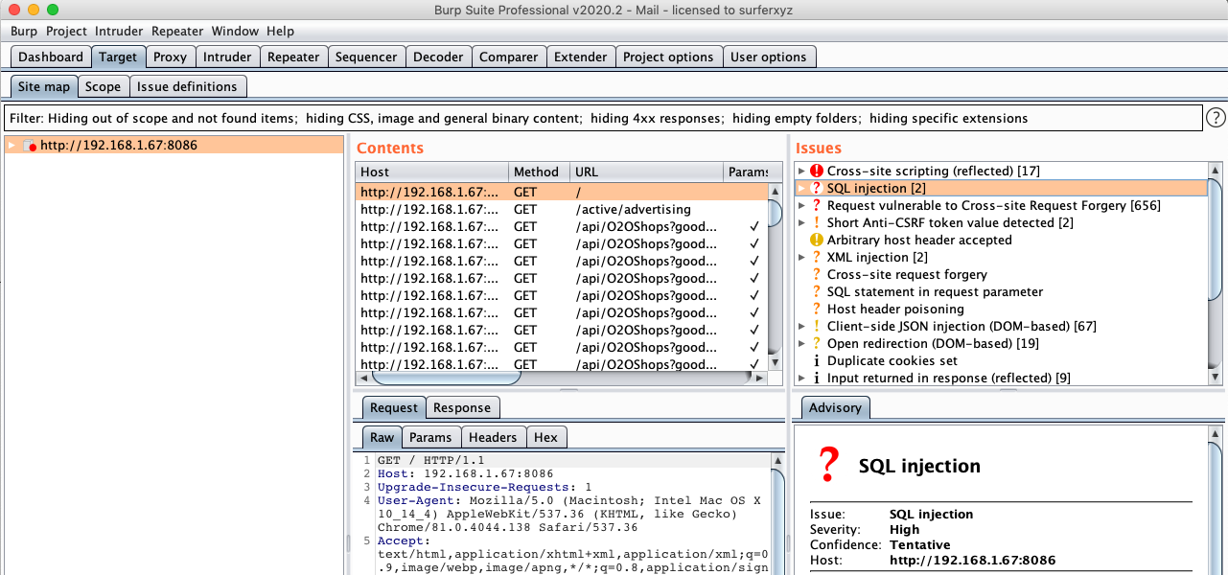This screenshot has height=575, width=1228.
Task: Open the Project options tab
Action: tap(668, 57)
